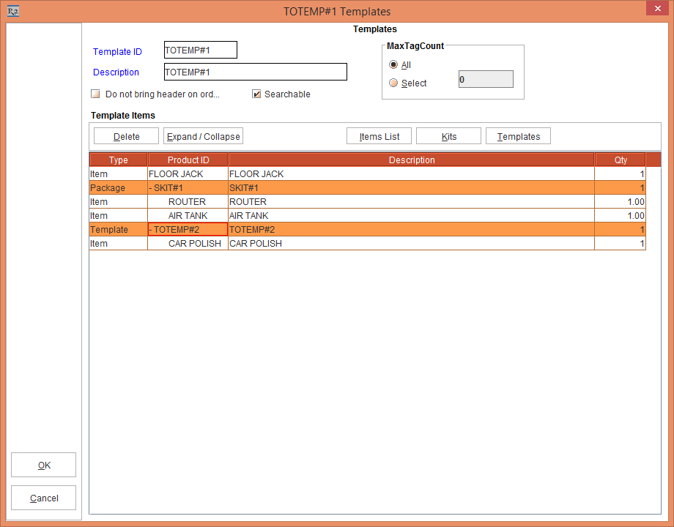Click the Expand / Collapse button
This screenshot has width=674, height=527.
click(x=203, y=135)
